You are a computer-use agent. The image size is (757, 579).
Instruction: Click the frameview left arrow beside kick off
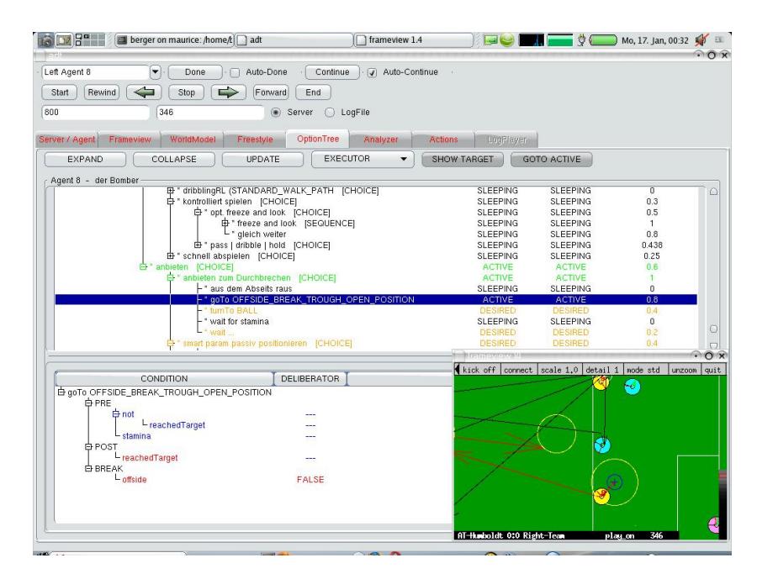tap(458, 370)
